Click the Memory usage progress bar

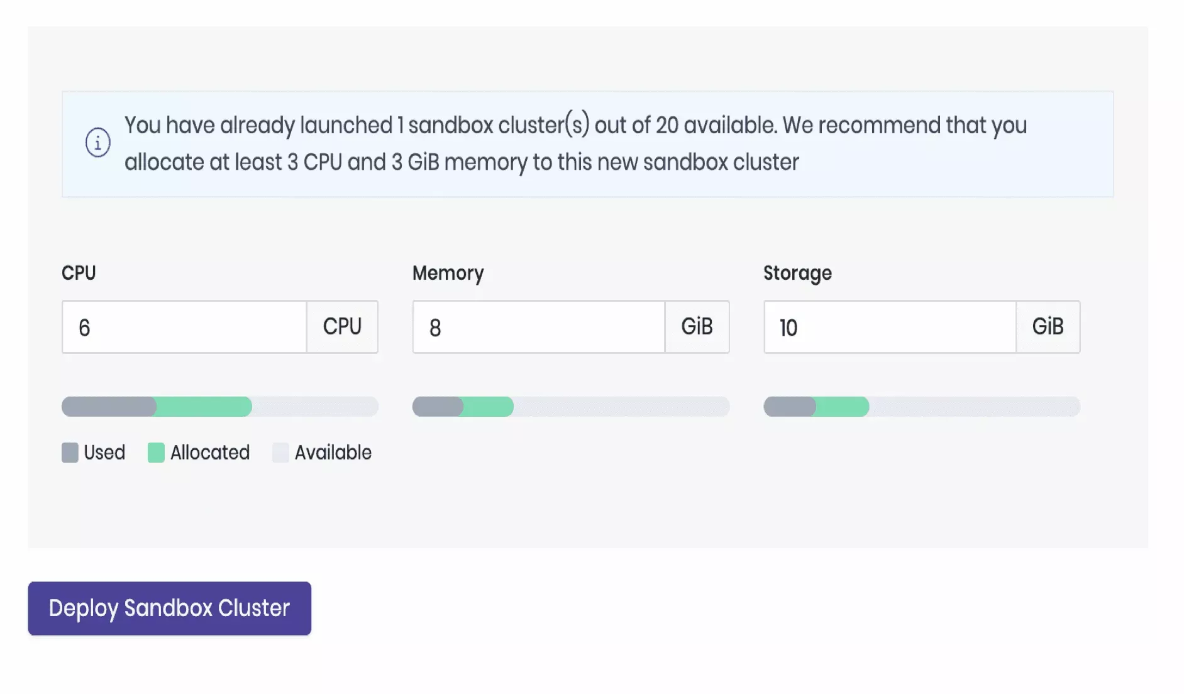point(570,407)
